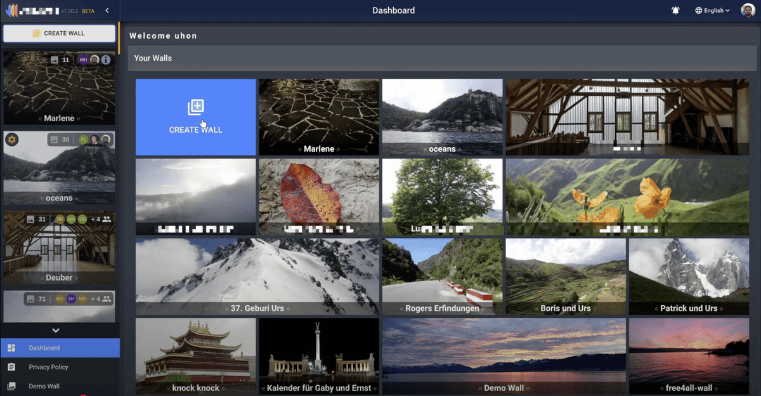Open the English language dropdown

(x=712, y=11)
